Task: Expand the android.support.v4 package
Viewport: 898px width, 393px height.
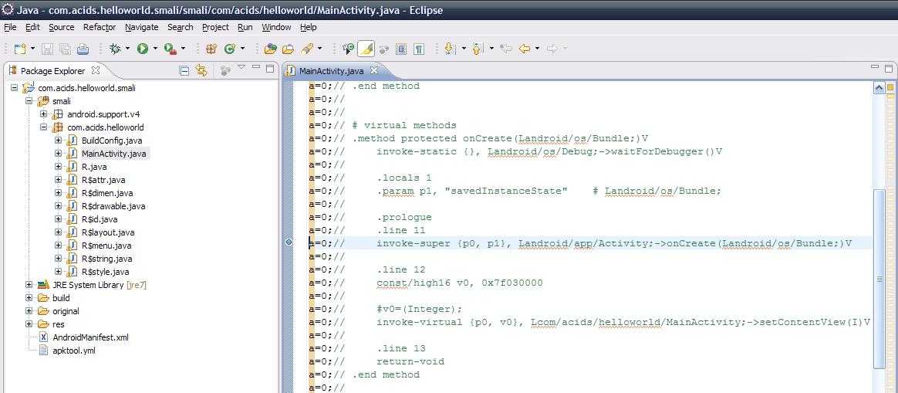Action: coord(43,114)
